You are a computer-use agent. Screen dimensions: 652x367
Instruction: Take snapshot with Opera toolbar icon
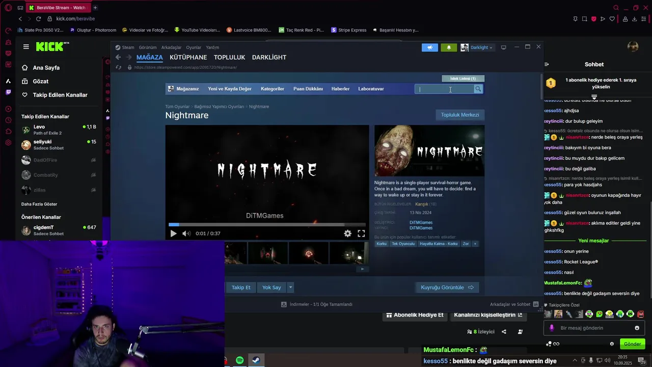coord(584,19)
